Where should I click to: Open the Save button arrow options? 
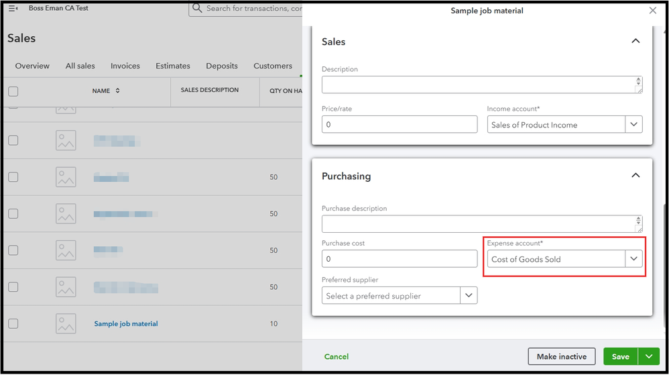[648, 357]
